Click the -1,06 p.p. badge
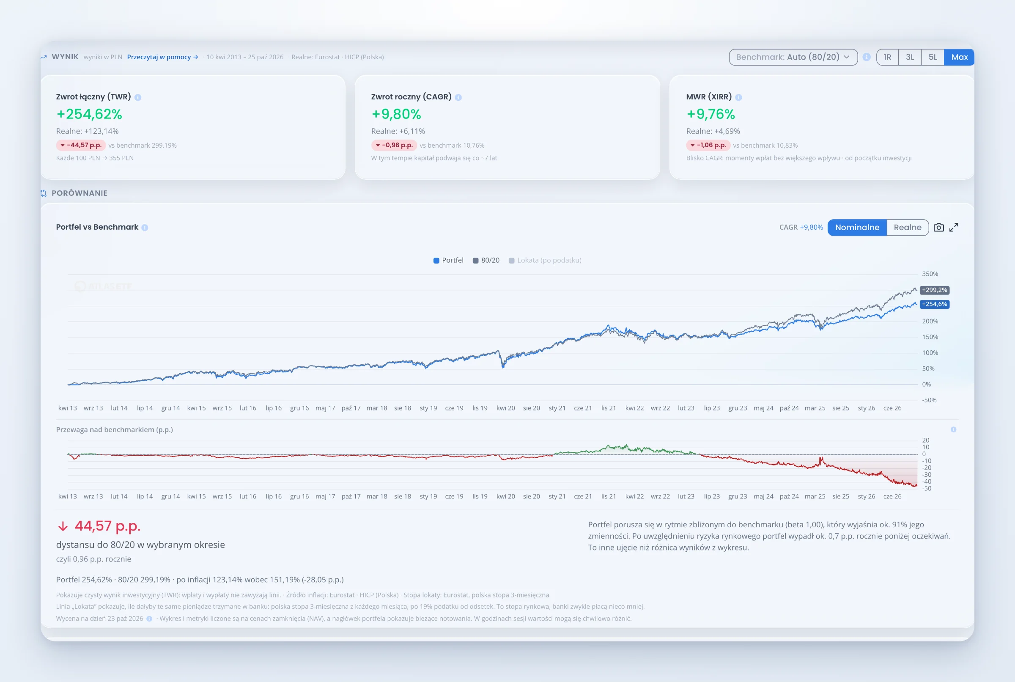 708,145
